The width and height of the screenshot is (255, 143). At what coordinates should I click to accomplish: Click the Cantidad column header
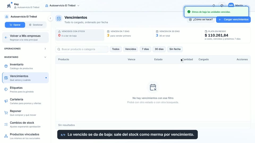click(x=187, y=59)
